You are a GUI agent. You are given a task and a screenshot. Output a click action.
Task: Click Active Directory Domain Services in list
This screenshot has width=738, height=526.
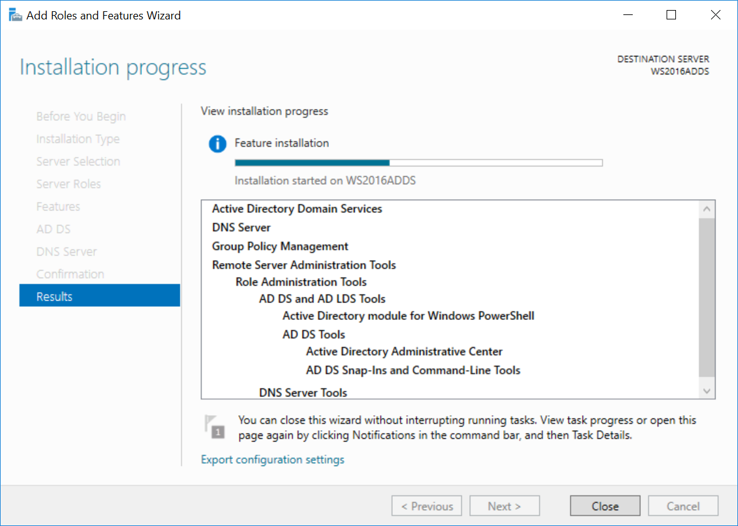click(x=297, y=209)
